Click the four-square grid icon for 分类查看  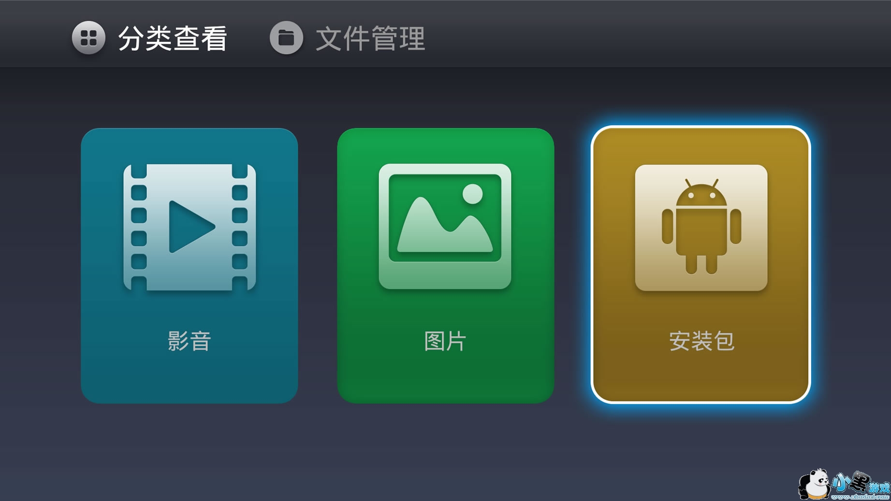click(x=88, y=38)
